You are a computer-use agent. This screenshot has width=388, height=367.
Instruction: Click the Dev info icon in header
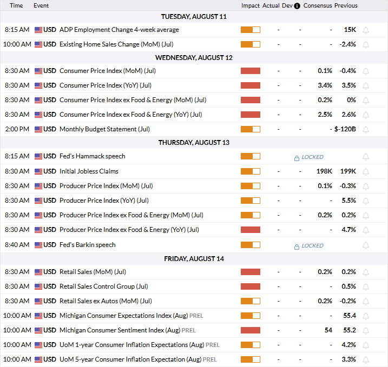[297, 6]
